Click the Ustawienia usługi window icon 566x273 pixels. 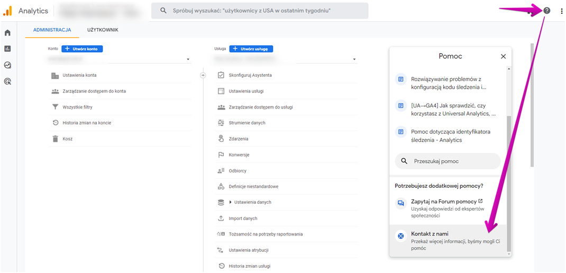(x=221, y=91)
